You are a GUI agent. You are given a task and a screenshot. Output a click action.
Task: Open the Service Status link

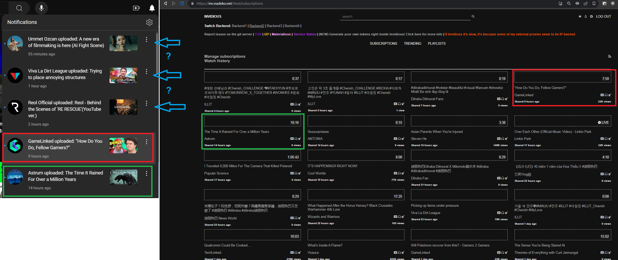(305, 34)
